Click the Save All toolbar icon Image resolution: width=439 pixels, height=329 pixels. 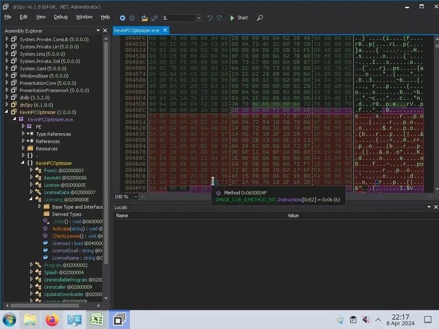(154, 18)
